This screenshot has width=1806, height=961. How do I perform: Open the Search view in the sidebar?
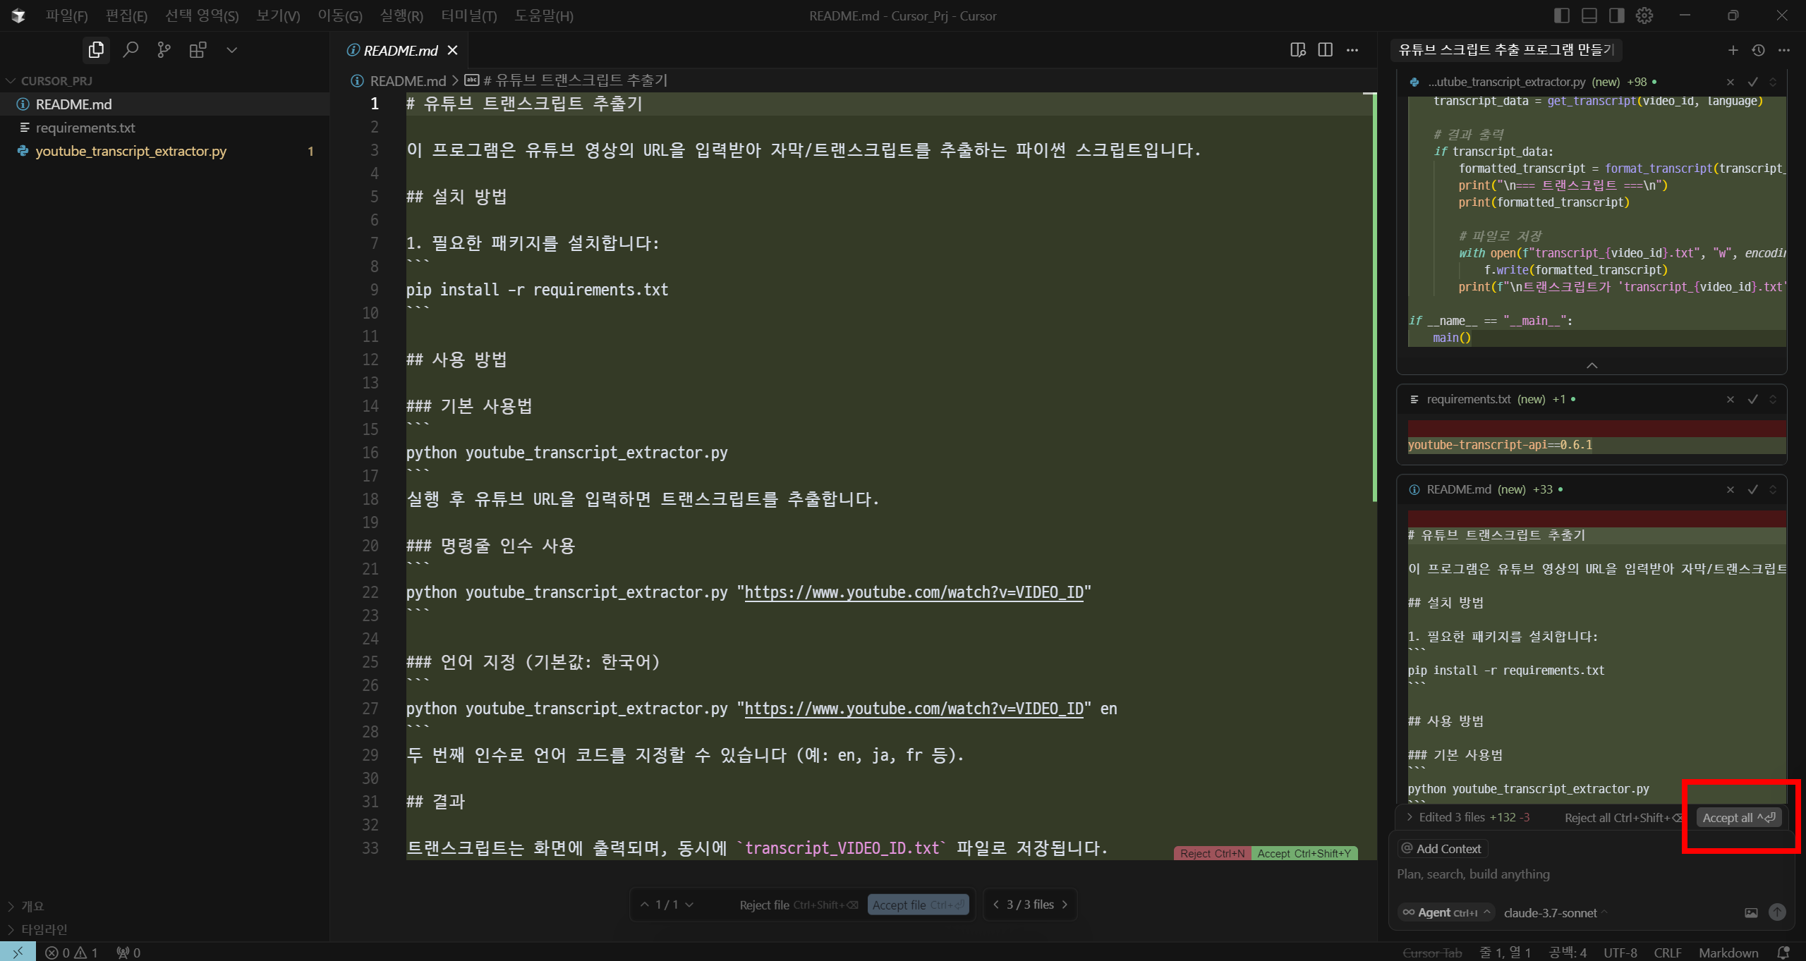coord(130,50)
